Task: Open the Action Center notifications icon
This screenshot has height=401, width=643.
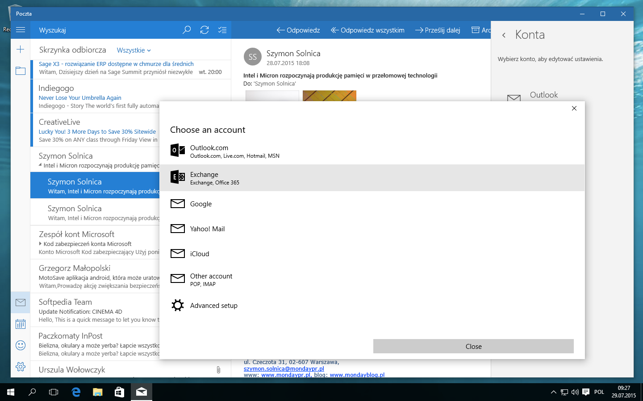Action: 586,392
